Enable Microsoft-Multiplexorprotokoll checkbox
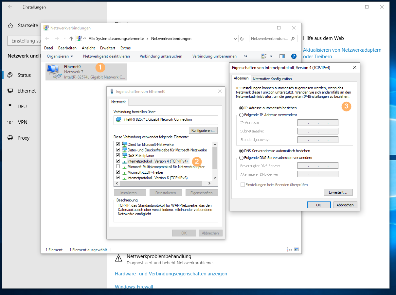Screen dimensions: 396x295 click(x=118, y=167)
